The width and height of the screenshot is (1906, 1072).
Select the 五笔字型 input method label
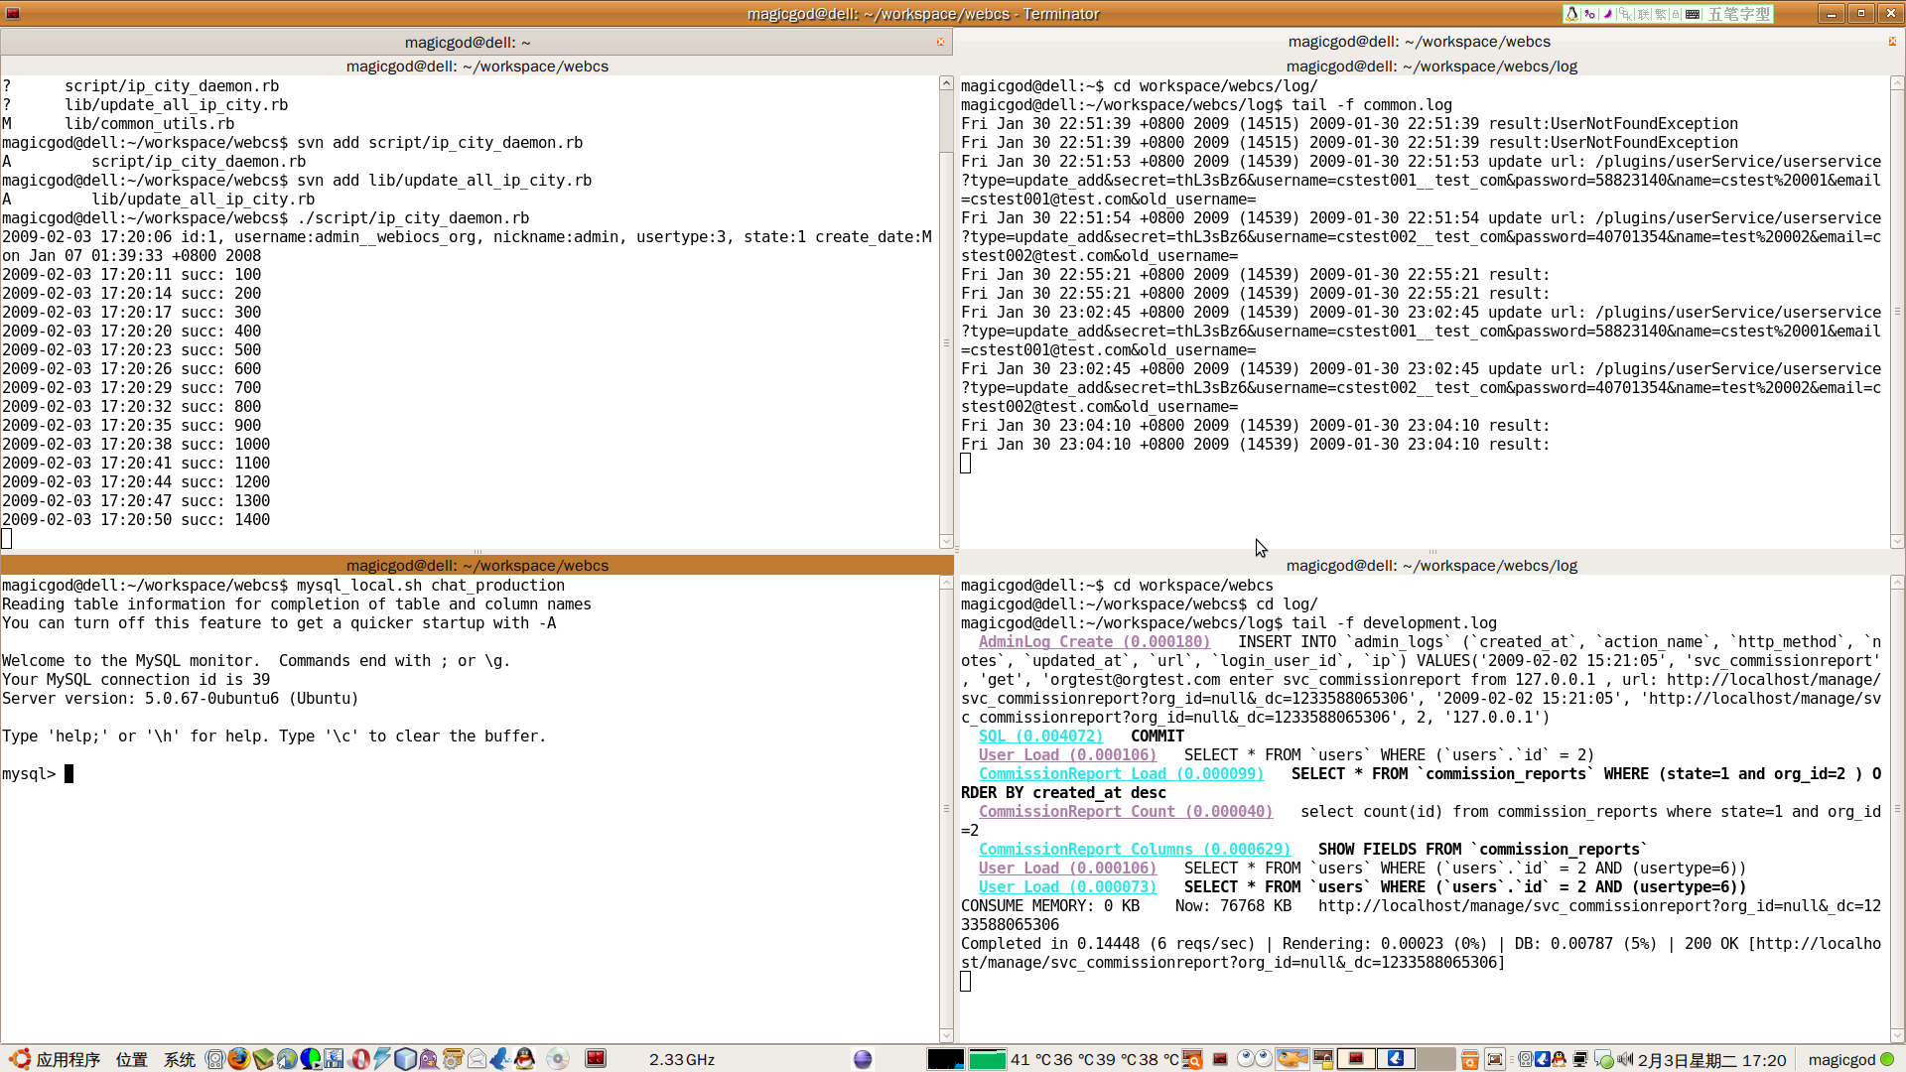(1738, 14)
